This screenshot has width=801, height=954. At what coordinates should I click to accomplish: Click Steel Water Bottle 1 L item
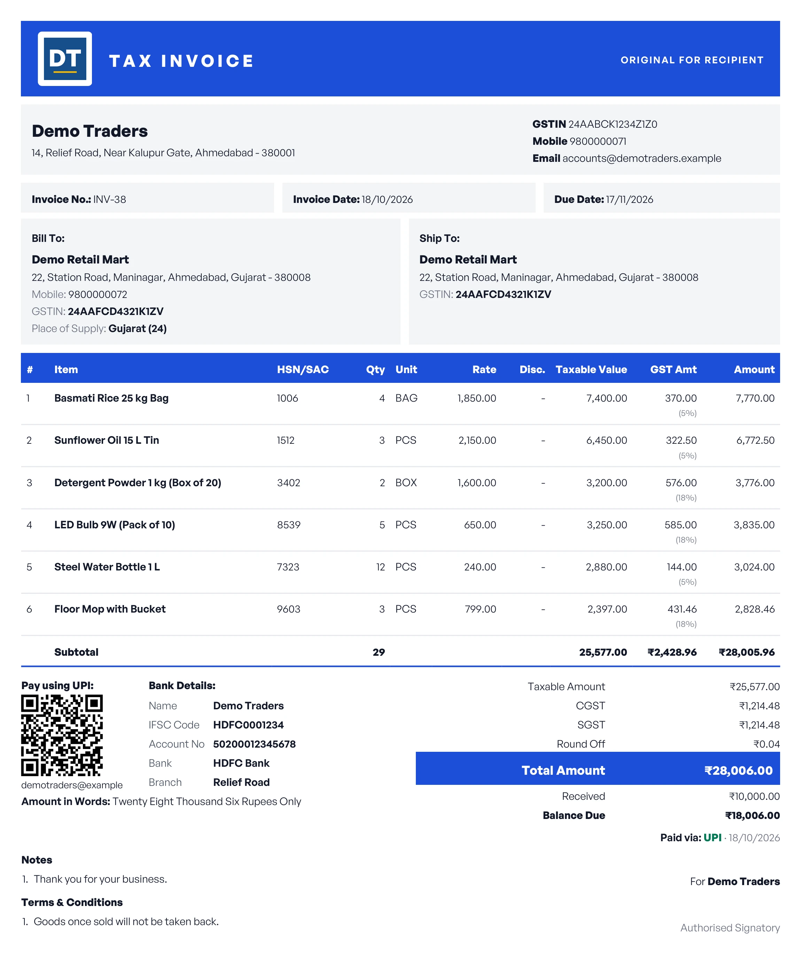[x=107, y=567]
